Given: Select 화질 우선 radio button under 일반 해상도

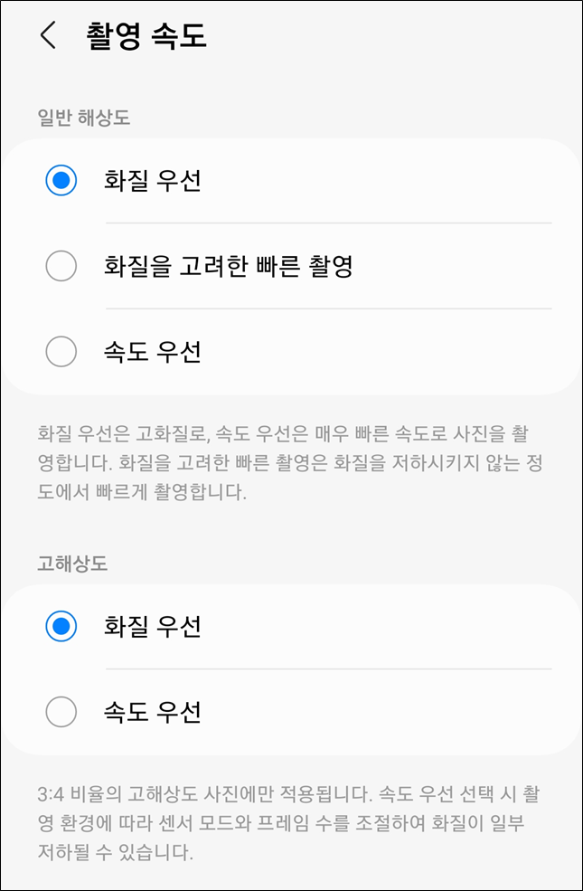Looking at the screenshot, I should pyautogui.click(x=61, y=181).
